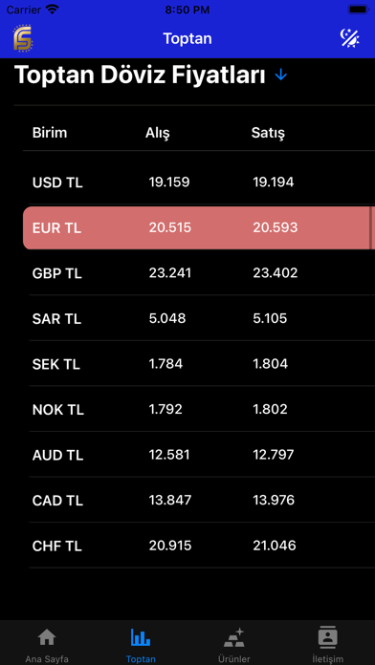Open the Ana Sayfa home tab icon
The width and height of the screenshot is (375, 665).
tap(47, 636)
